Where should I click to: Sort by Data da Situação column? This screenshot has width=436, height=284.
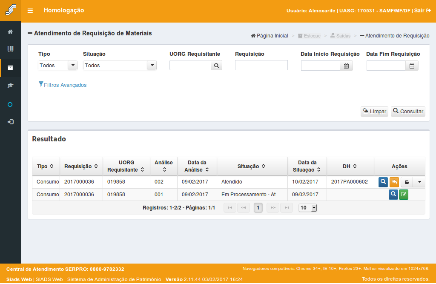[x=318, y=170]
